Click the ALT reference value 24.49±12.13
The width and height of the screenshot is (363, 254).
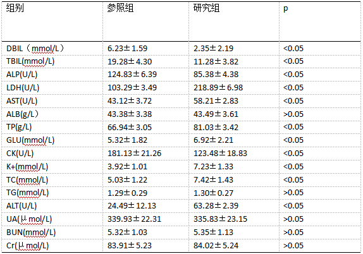(x=132, y=206)
